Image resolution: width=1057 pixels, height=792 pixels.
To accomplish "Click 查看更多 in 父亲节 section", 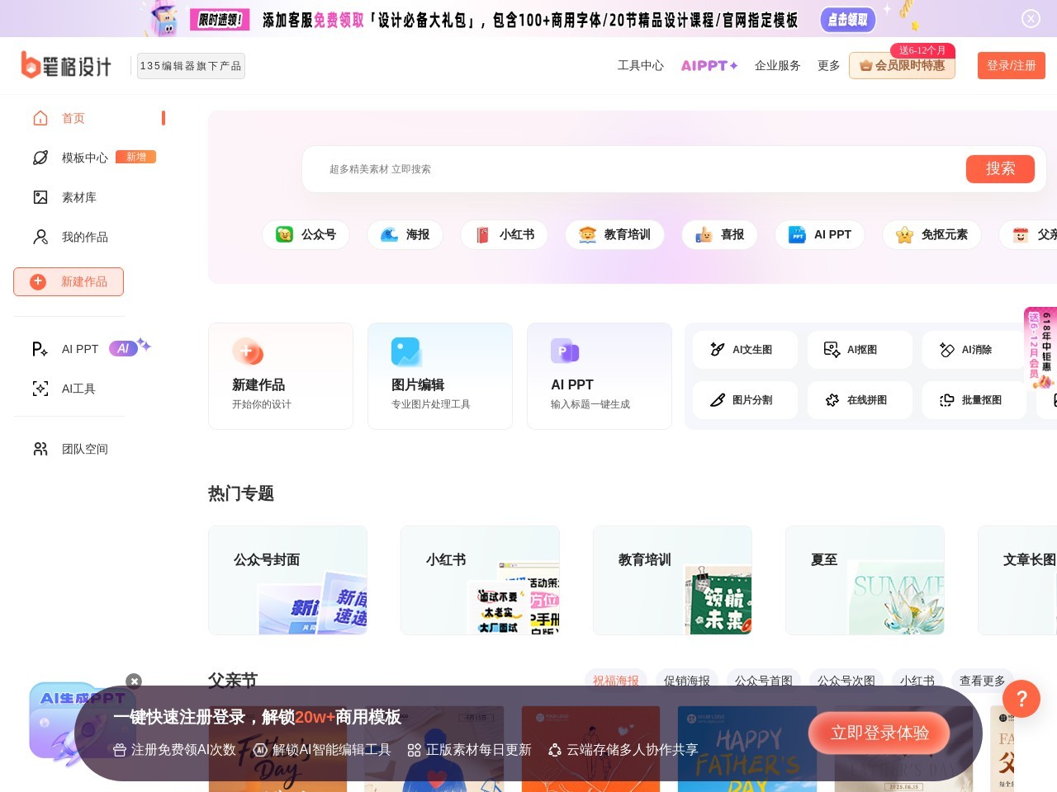I will pyautogui.click(x=982, y=681).
